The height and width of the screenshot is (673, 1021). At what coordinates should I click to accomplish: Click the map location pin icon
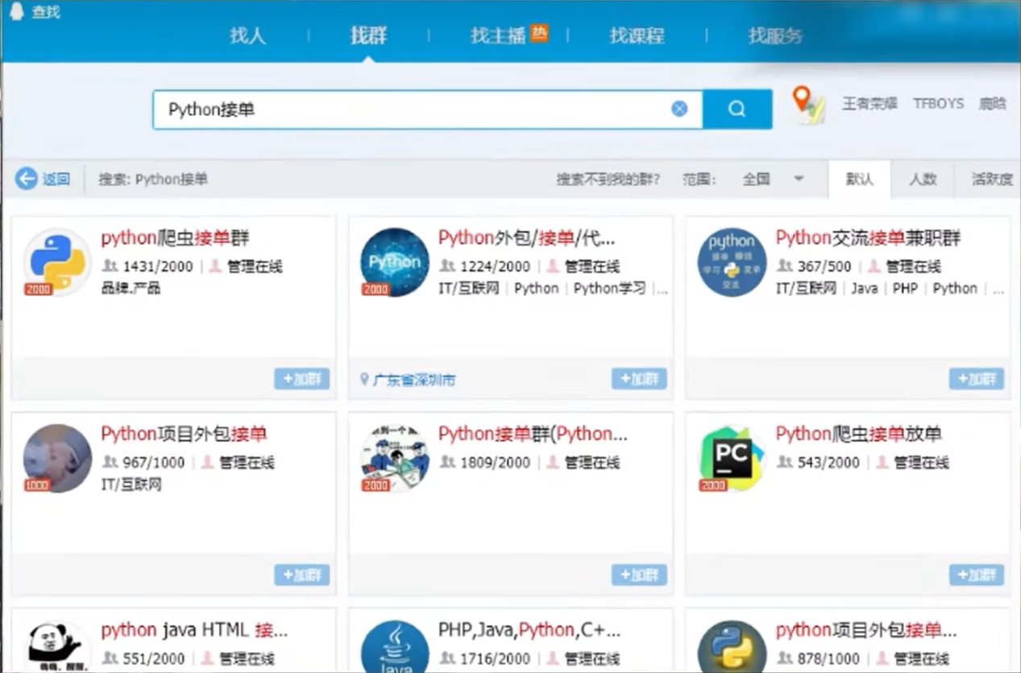pos(807,105)
